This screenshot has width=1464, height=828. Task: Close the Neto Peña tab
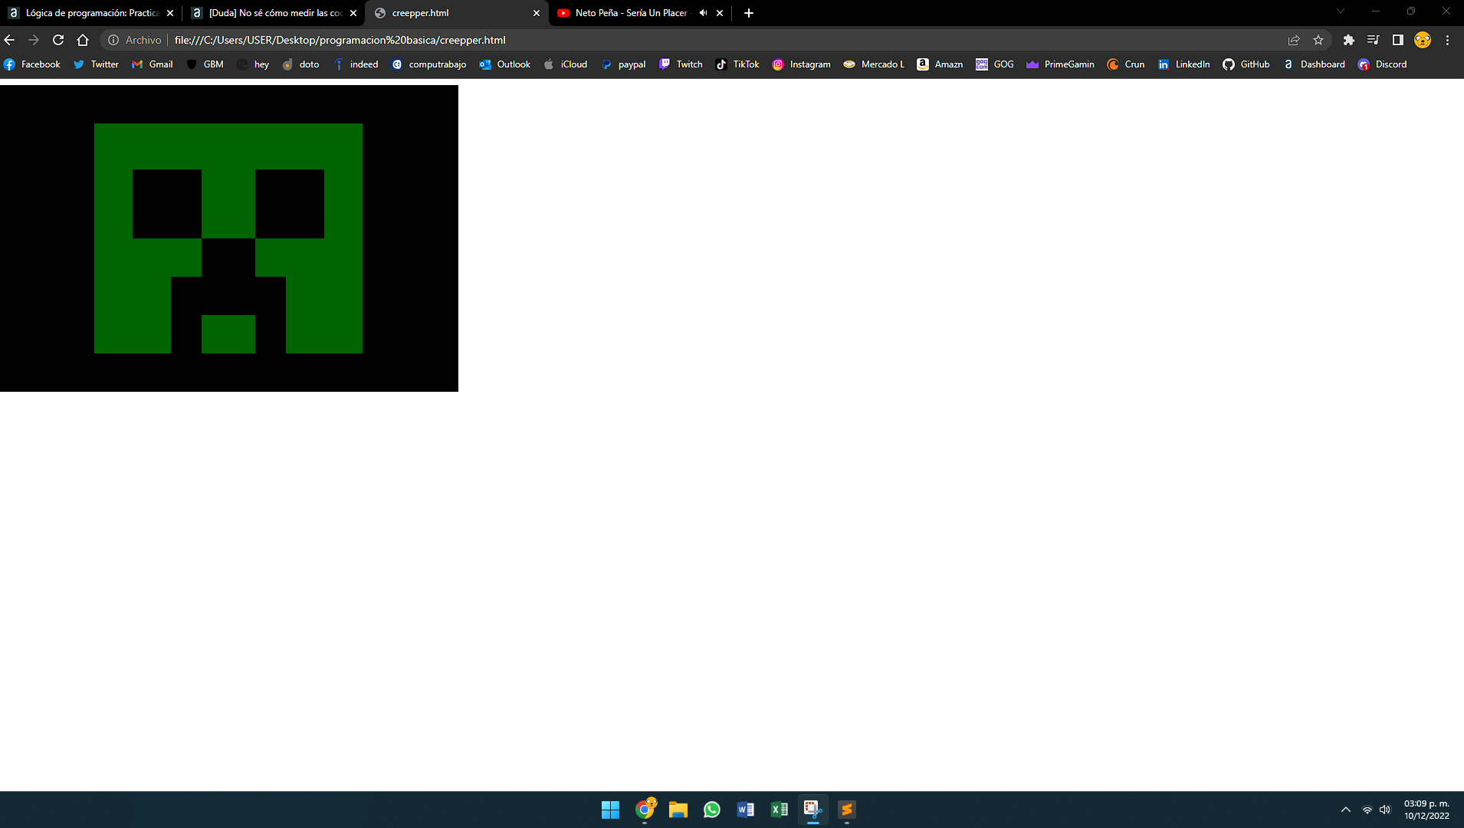[x=720, y=13]
